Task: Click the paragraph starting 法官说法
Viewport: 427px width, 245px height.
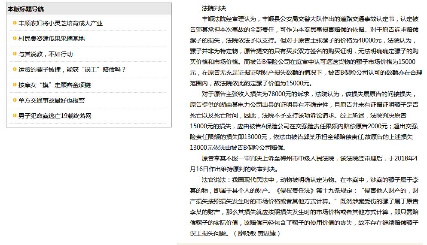Action: (x=304, y=207)
